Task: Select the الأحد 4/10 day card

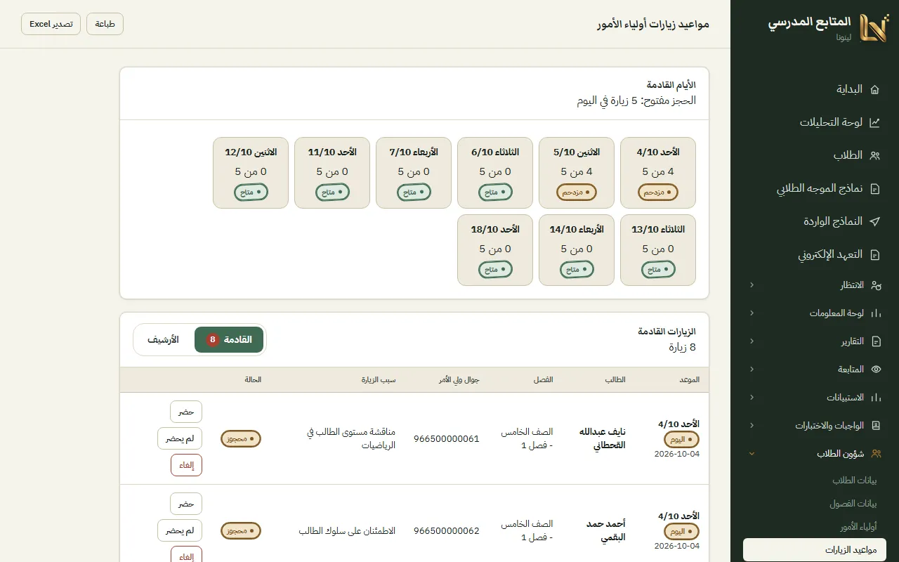Action: 658,173
